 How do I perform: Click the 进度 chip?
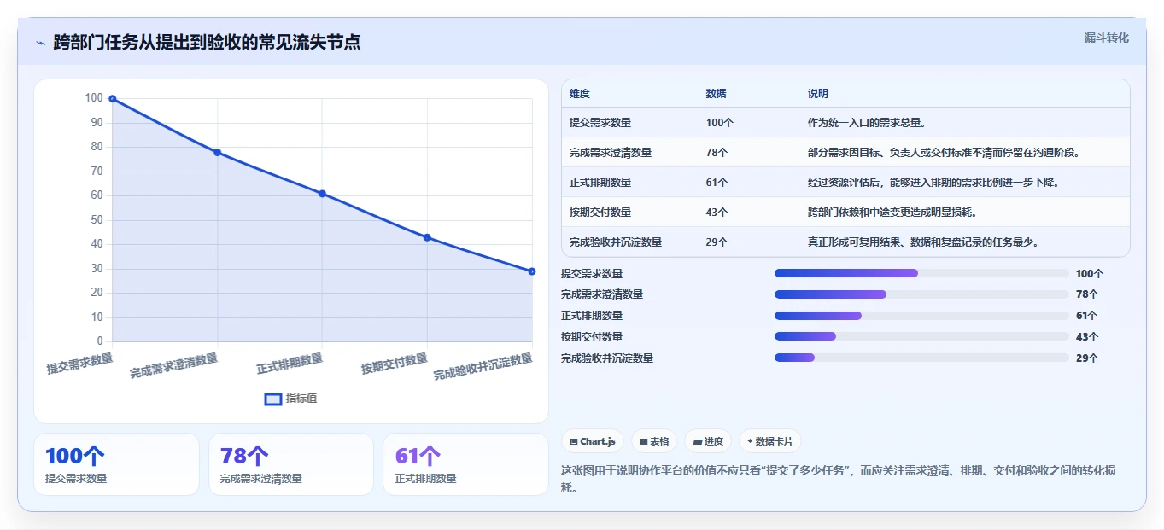click(708, 441)
